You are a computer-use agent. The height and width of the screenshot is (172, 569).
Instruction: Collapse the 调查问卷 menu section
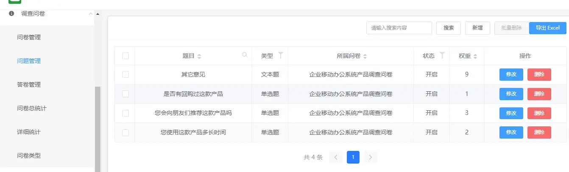pyautogui.click(x=90, y=14)
